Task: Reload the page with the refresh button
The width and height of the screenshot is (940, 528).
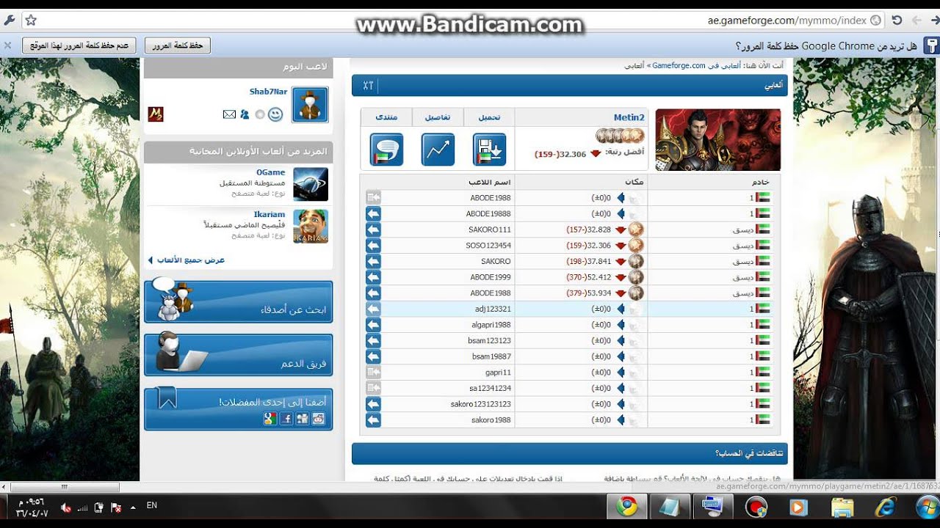Action: coord(897,21)
